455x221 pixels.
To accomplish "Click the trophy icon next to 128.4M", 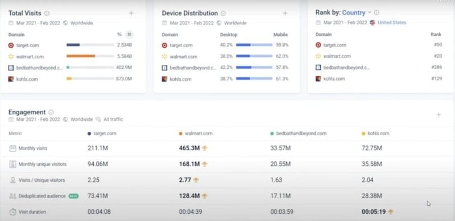I will coord(205,196).
